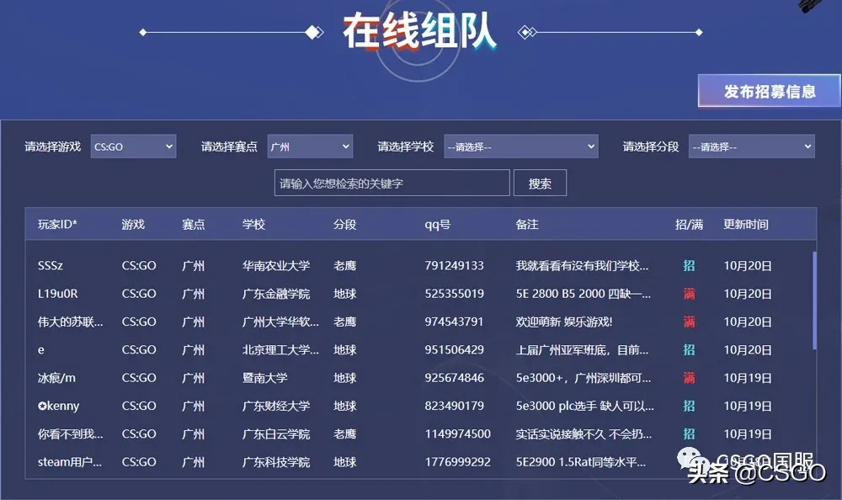Open the game dropdown showing CS:GO
842x500 pixels.
[x=133, y=146]
